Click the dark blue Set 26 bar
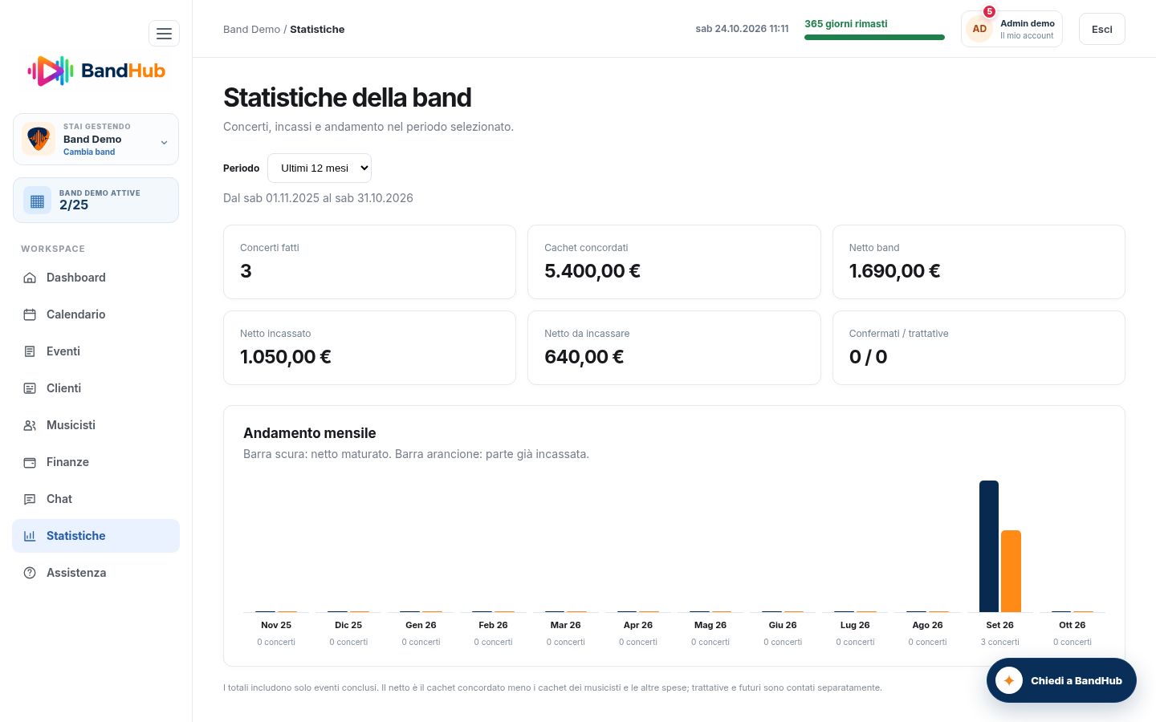Screen dimensions: 1156x722 989,546
